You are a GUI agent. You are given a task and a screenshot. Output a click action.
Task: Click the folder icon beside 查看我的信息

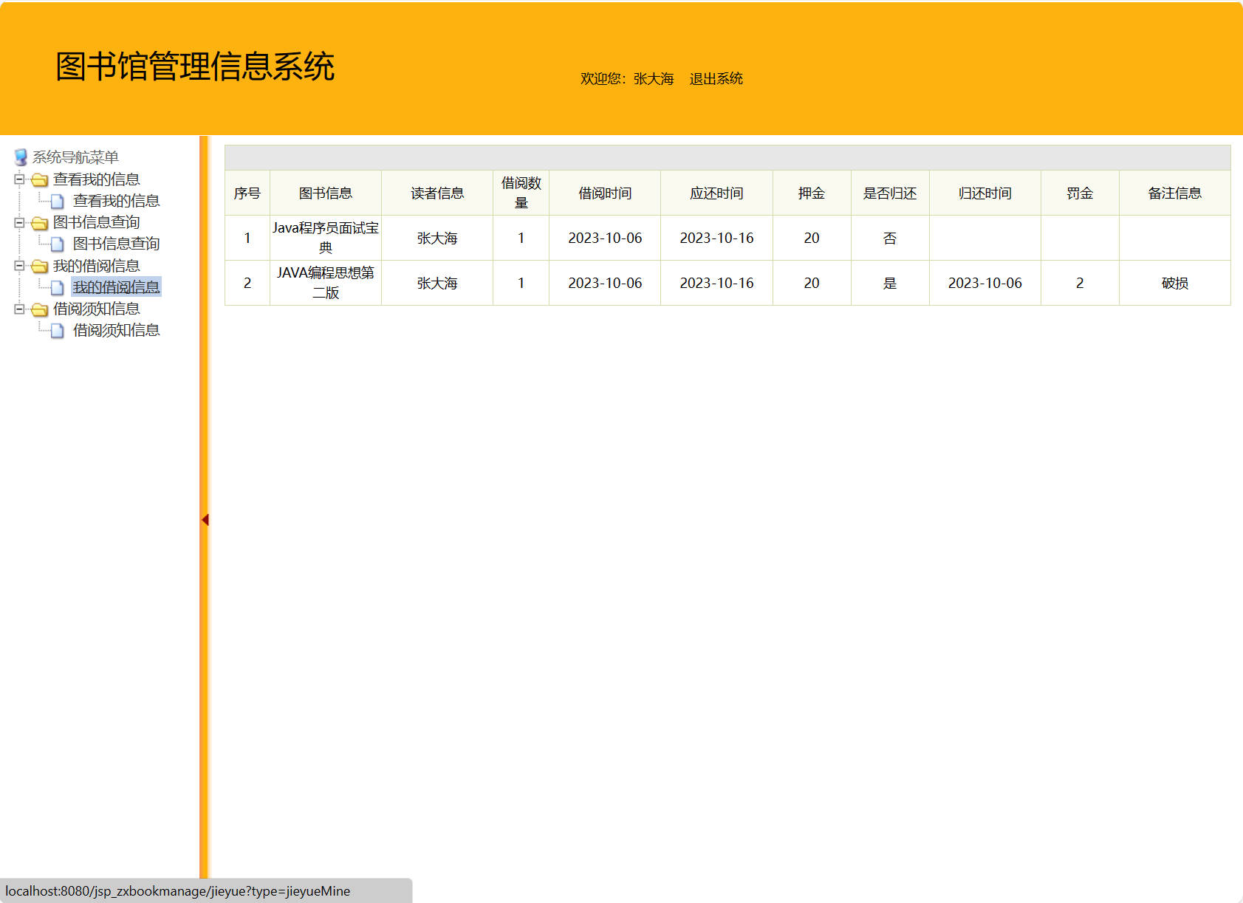(41, 179)
